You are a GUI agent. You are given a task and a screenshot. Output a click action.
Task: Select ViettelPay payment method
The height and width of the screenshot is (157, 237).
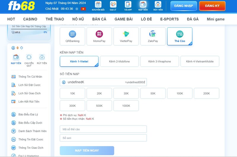coord(126,36)
